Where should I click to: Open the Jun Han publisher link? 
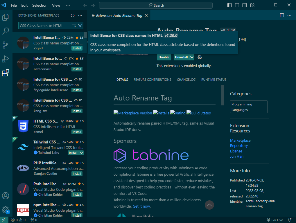236,157
